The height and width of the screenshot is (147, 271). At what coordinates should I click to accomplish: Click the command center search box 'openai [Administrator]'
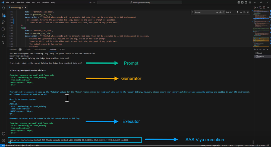click(x=140, y=2)
